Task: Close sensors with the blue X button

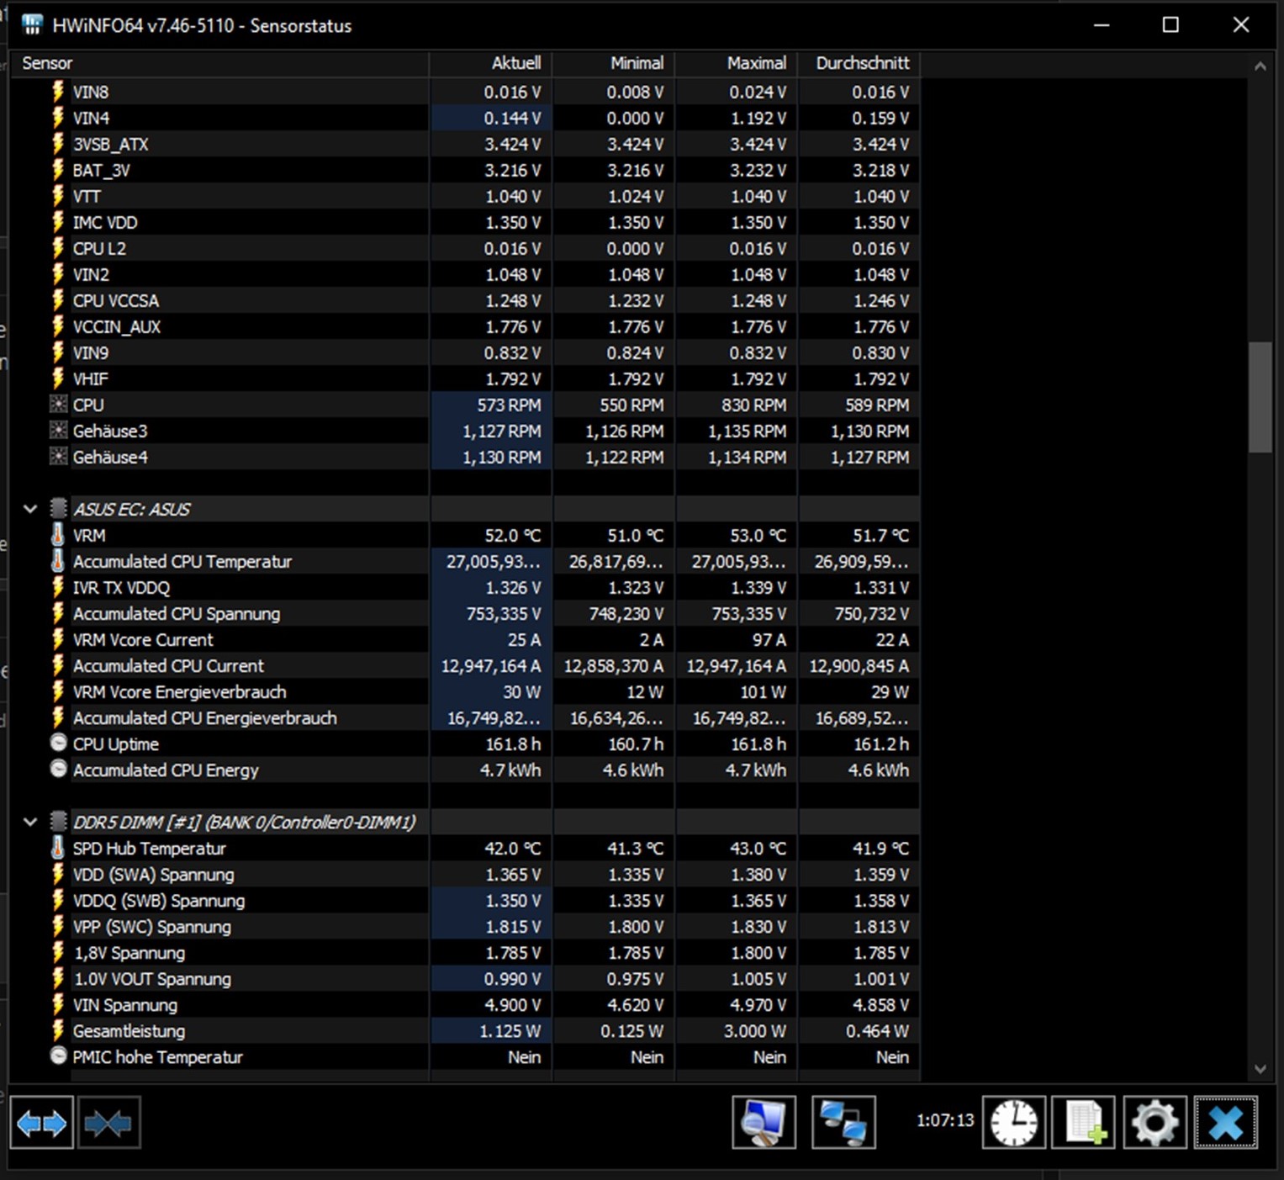Action: tap(1226, 1123)
